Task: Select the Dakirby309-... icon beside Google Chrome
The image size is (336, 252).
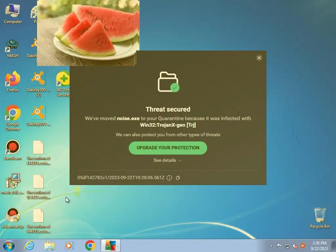Action: (x=38, y=115)
